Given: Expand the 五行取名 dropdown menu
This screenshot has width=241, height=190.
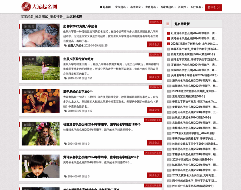Looking at the screenshot, I should 197,7.
